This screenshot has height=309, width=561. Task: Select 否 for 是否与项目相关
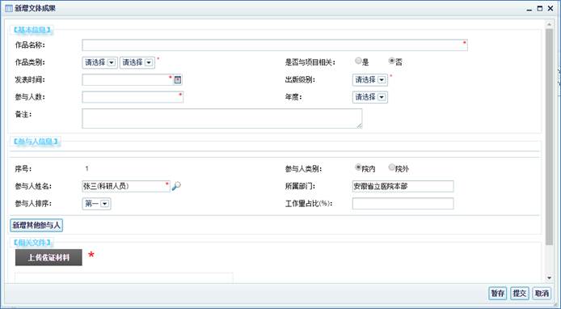[392, 61]
